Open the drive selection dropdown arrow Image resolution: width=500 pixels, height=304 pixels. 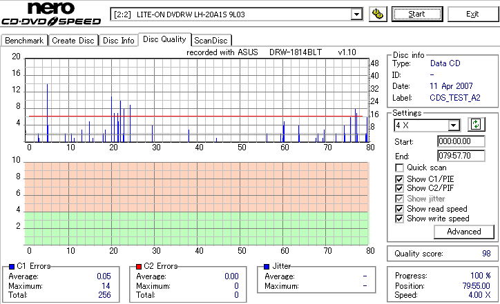(356, 14)
